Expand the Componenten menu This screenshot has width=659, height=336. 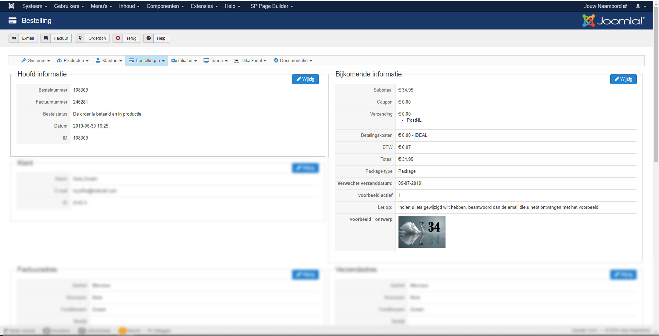pos(165,6)
